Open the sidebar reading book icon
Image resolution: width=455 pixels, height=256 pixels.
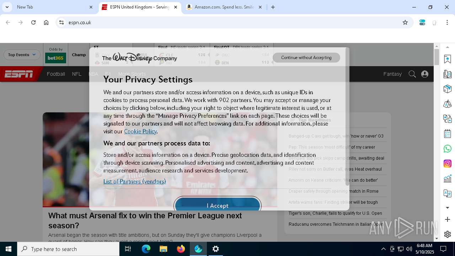click(448, 74)
